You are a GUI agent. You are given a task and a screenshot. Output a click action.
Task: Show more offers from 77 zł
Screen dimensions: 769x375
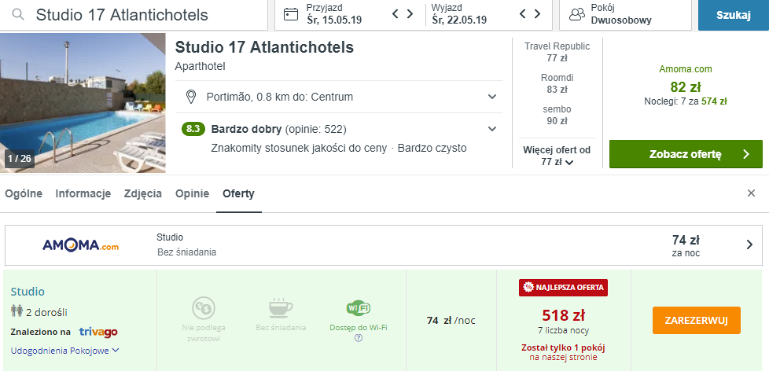click(x=555, y=156)
